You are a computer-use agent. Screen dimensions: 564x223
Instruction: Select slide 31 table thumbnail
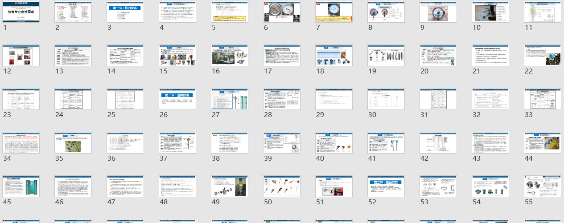(438, 99)
